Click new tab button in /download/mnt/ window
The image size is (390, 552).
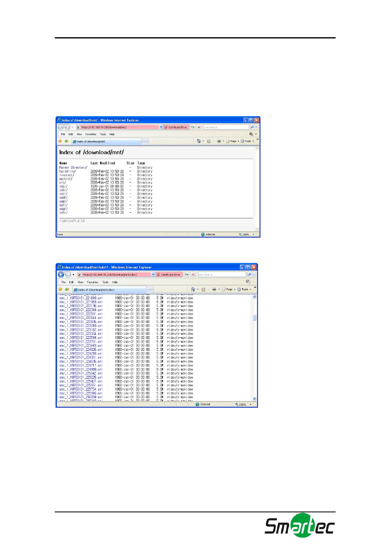(x=145, y=141)
